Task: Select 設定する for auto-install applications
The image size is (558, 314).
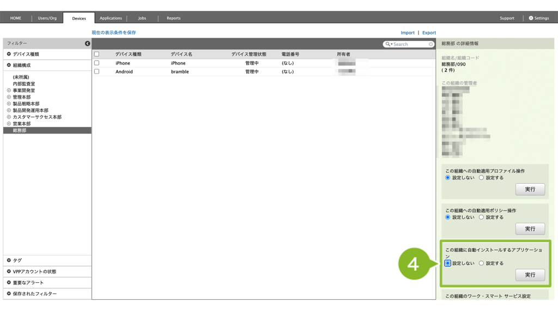Action: pos(481,263)
